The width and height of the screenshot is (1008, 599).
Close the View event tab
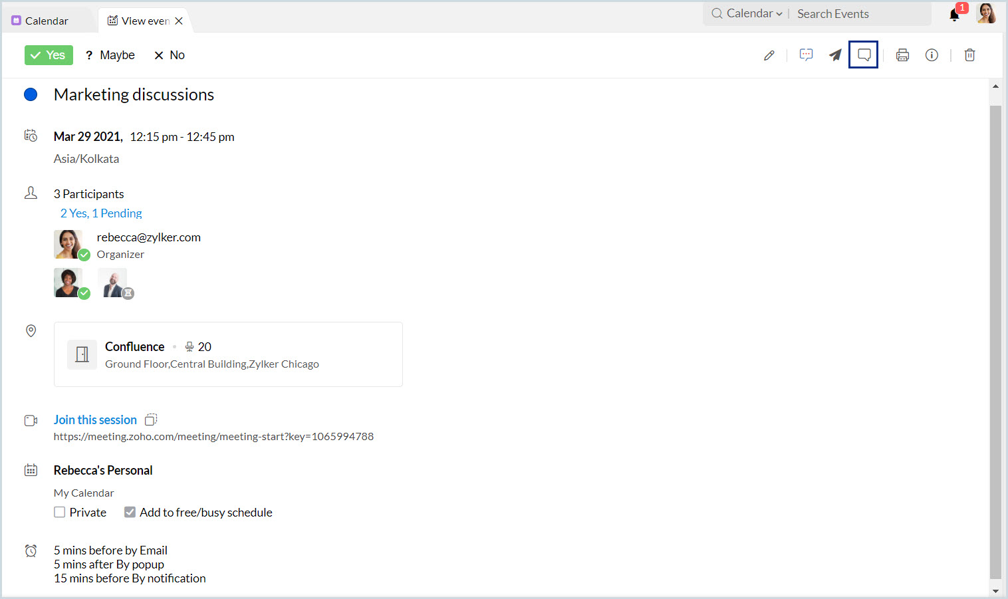pos(179,21)
